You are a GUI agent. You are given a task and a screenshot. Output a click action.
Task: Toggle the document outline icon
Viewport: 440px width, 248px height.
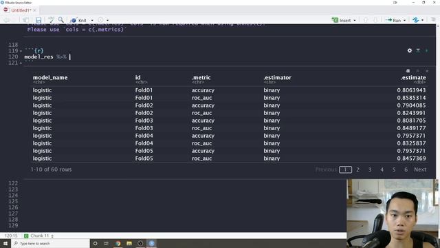click(x=434, y=20)
